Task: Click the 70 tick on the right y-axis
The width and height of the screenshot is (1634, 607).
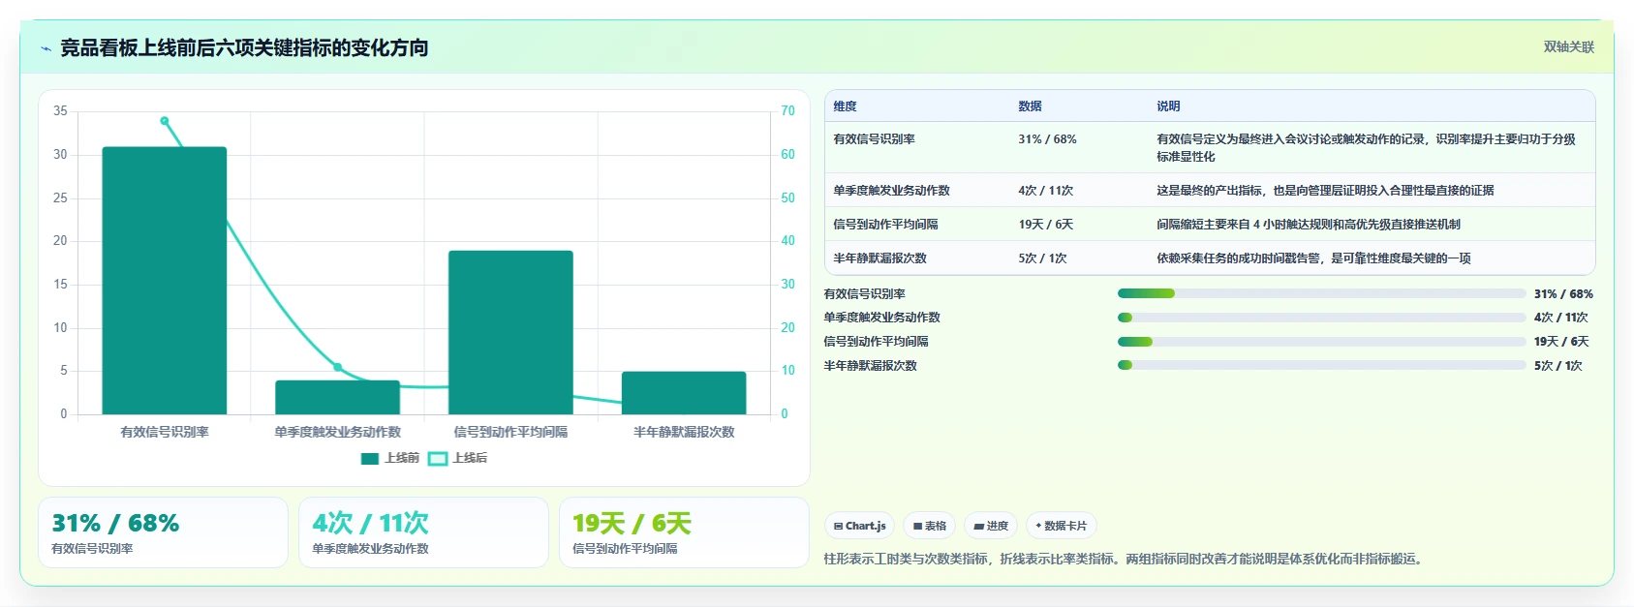Action: [787, 111]
